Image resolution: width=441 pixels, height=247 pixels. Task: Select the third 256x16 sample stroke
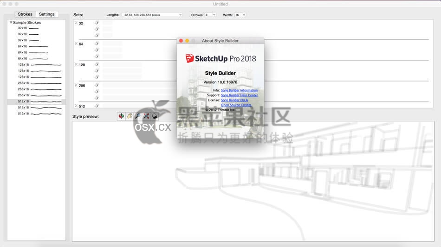coord(36,95)
